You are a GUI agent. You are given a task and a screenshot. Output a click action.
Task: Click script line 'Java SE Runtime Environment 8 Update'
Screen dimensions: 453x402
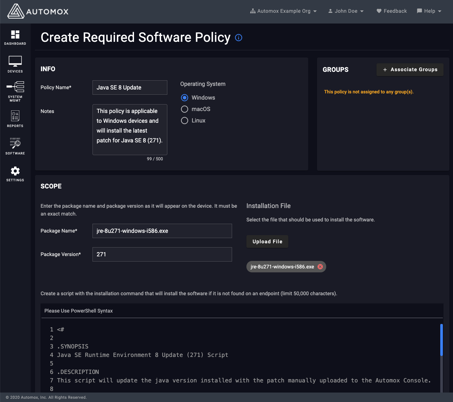click(143, 355)
